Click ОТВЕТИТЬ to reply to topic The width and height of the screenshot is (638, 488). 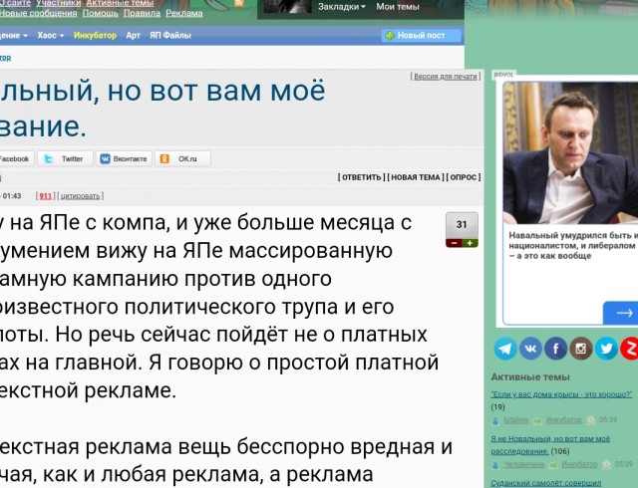pos(361,177)
